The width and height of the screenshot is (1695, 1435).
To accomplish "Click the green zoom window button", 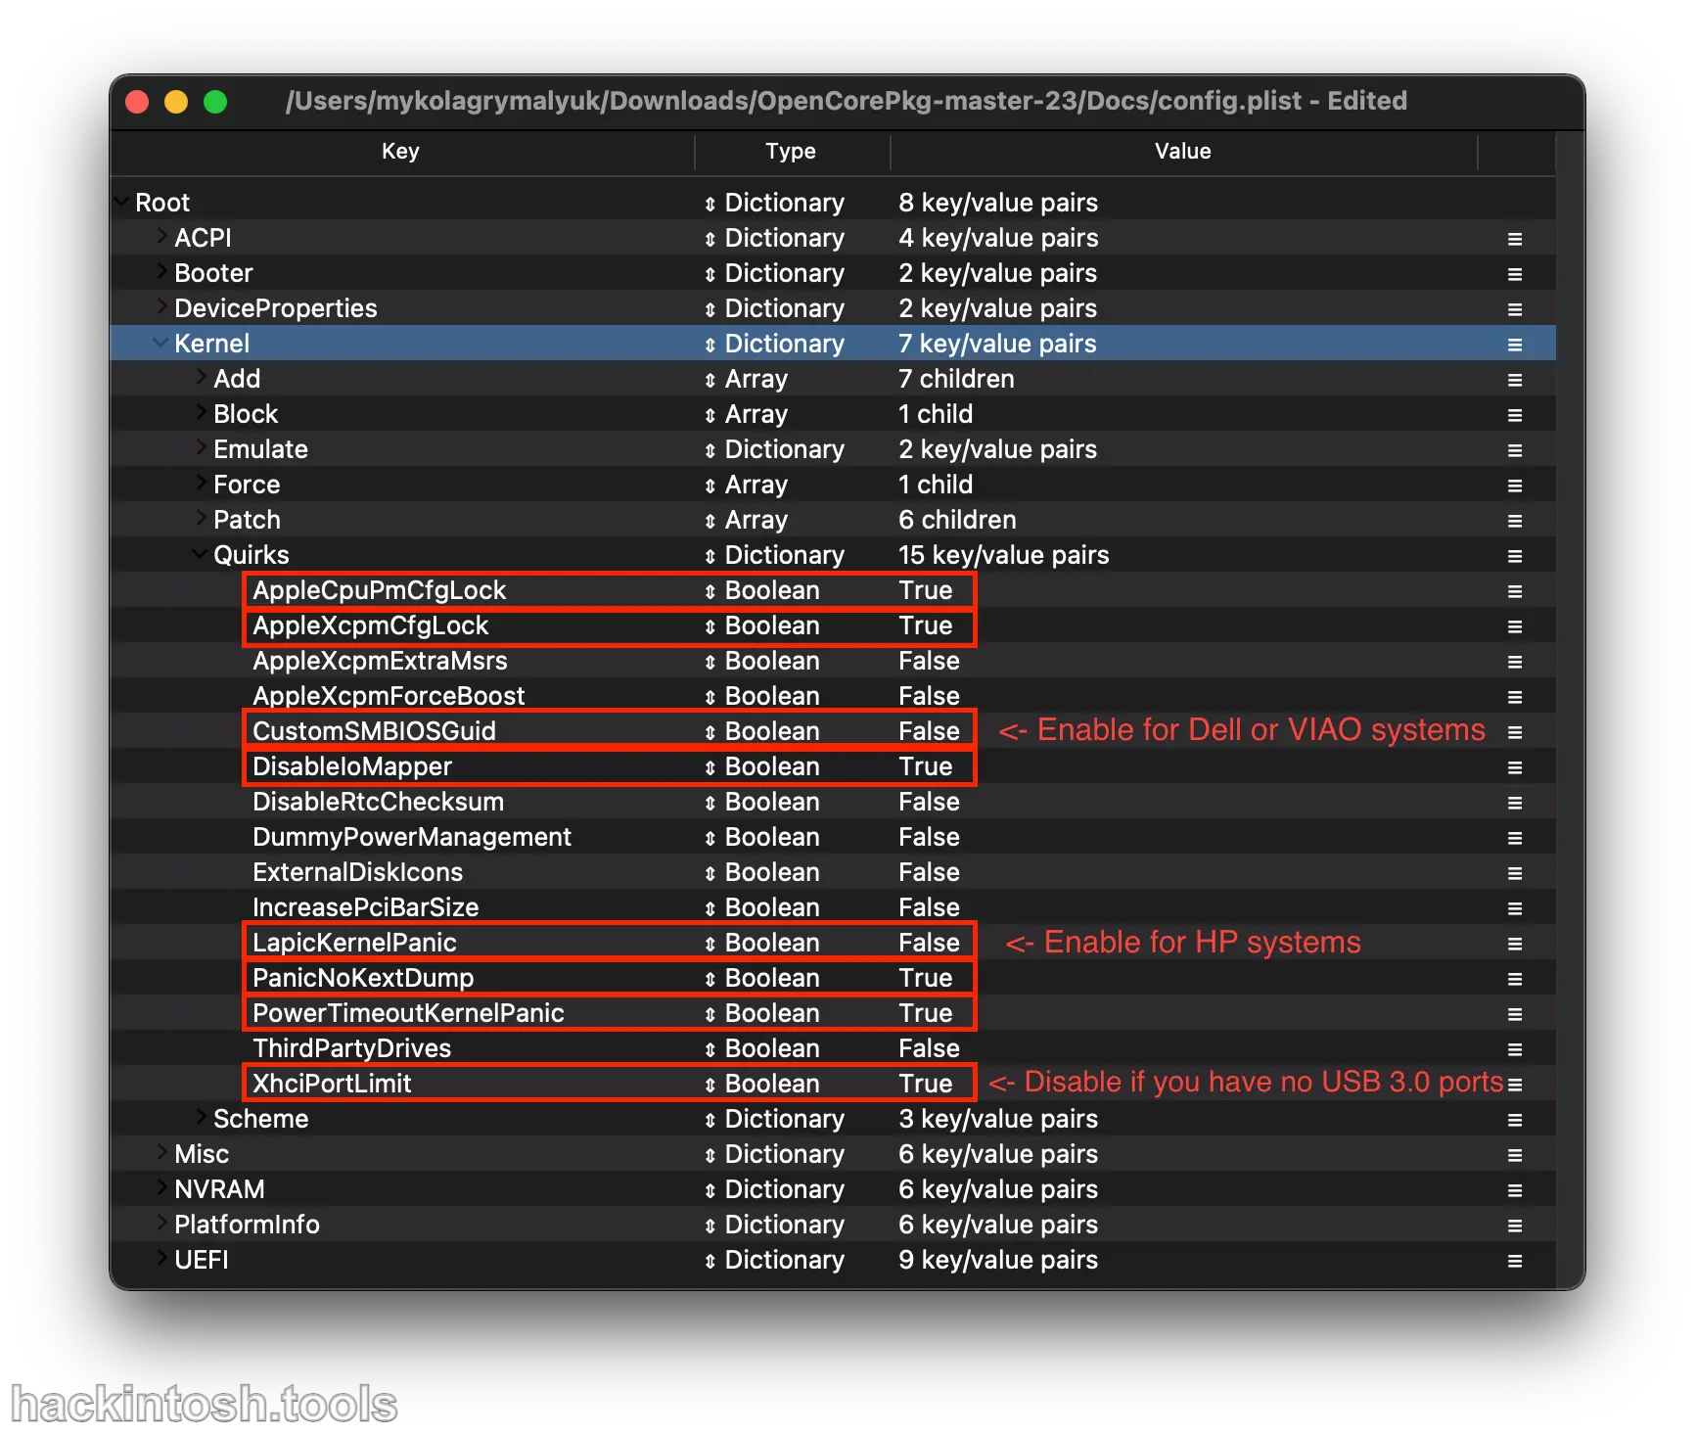I will 215,102.
